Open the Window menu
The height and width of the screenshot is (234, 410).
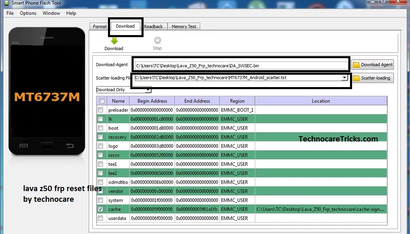click(x=51, y=13)
